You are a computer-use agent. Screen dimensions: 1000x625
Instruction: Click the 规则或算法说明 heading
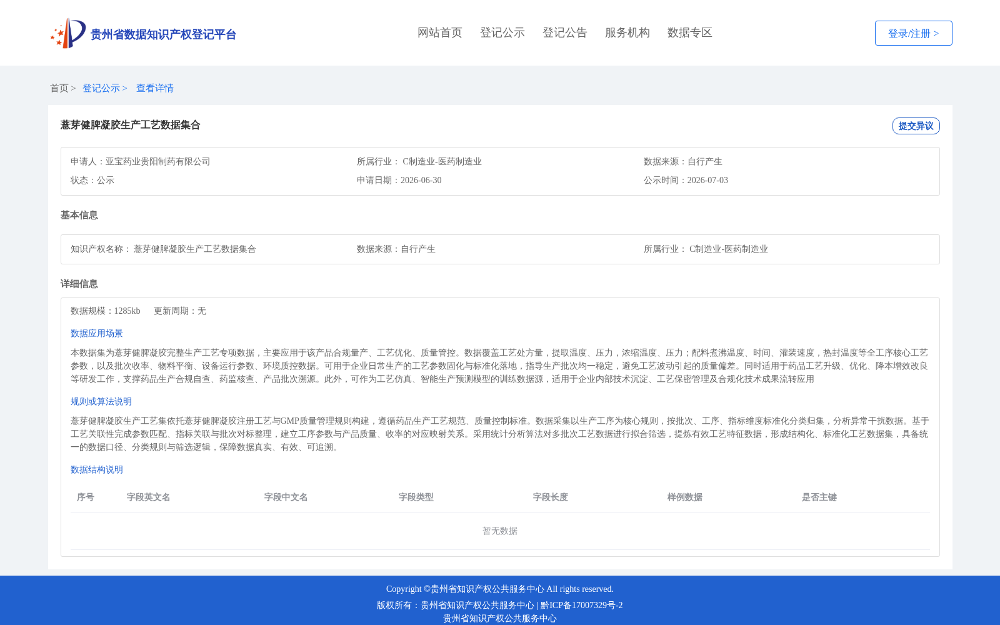point(101,401)
